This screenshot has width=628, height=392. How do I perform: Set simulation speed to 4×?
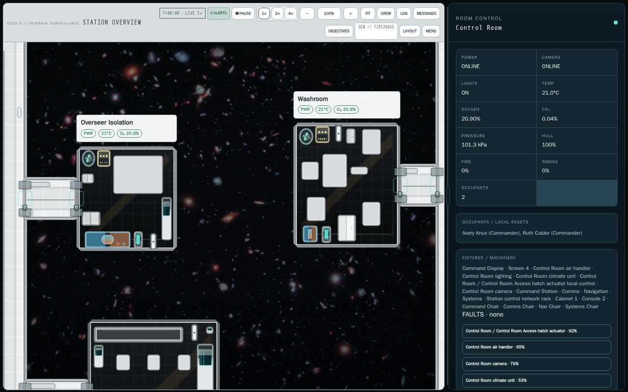(x=290, y=13)
